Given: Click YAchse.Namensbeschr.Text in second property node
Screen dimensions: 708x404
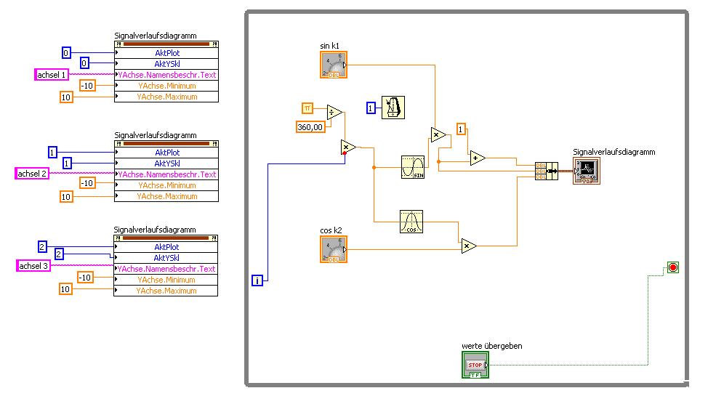Looking at the screenshot, I should pyautogui.click(x=166, y=174).
